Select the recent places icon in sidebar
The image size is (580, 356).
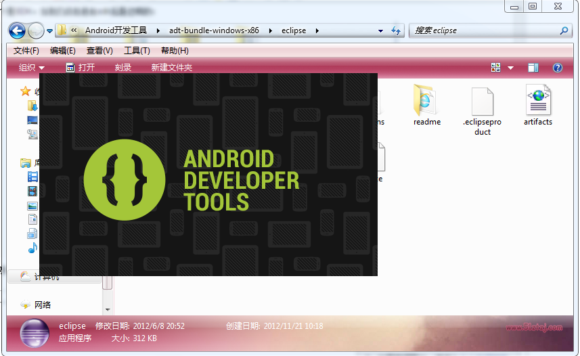point(32,134)
